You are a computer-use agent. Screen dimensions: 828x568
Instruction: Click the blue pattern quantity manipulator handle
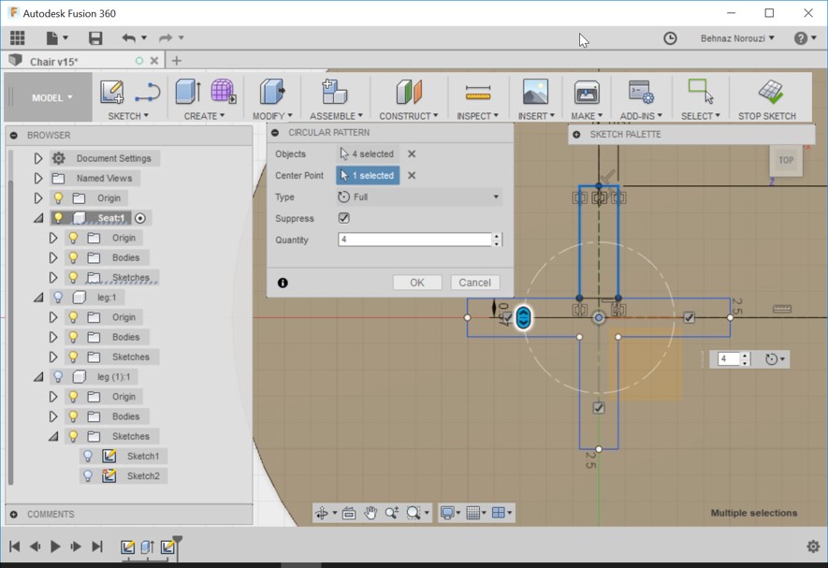pyautogui.click(x=523, y=317)
